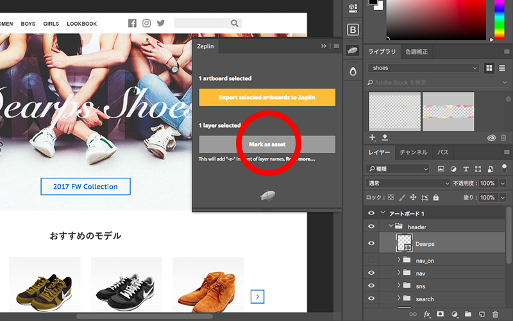Screen dimensions: 513x321
Task: Filter layers by type (T) icon
Action: pyautogui.click(x=467, y=169)
